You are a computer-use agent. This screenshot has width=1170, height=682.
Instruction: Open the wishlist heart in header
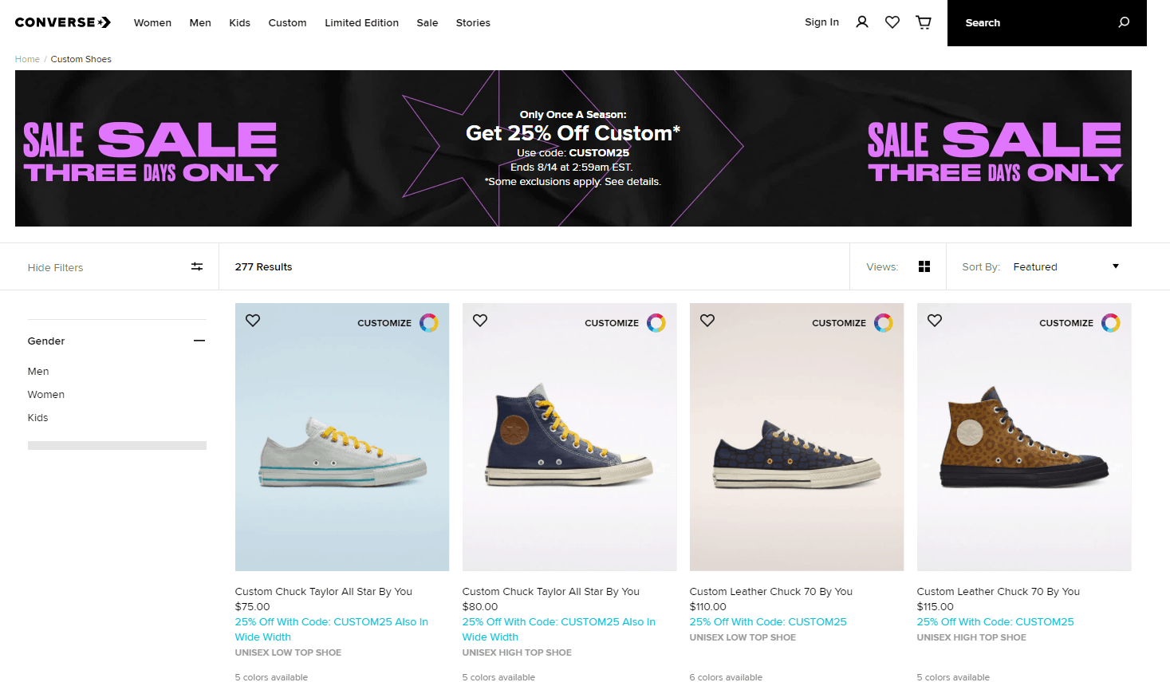(892, 22)
